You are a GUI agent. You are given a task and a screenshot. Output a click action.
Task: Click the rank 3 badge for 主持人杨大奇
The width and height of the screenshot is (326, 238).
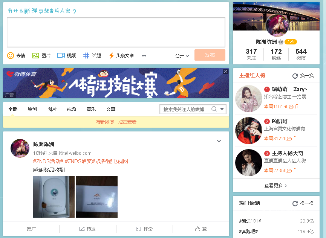[267, 154]
